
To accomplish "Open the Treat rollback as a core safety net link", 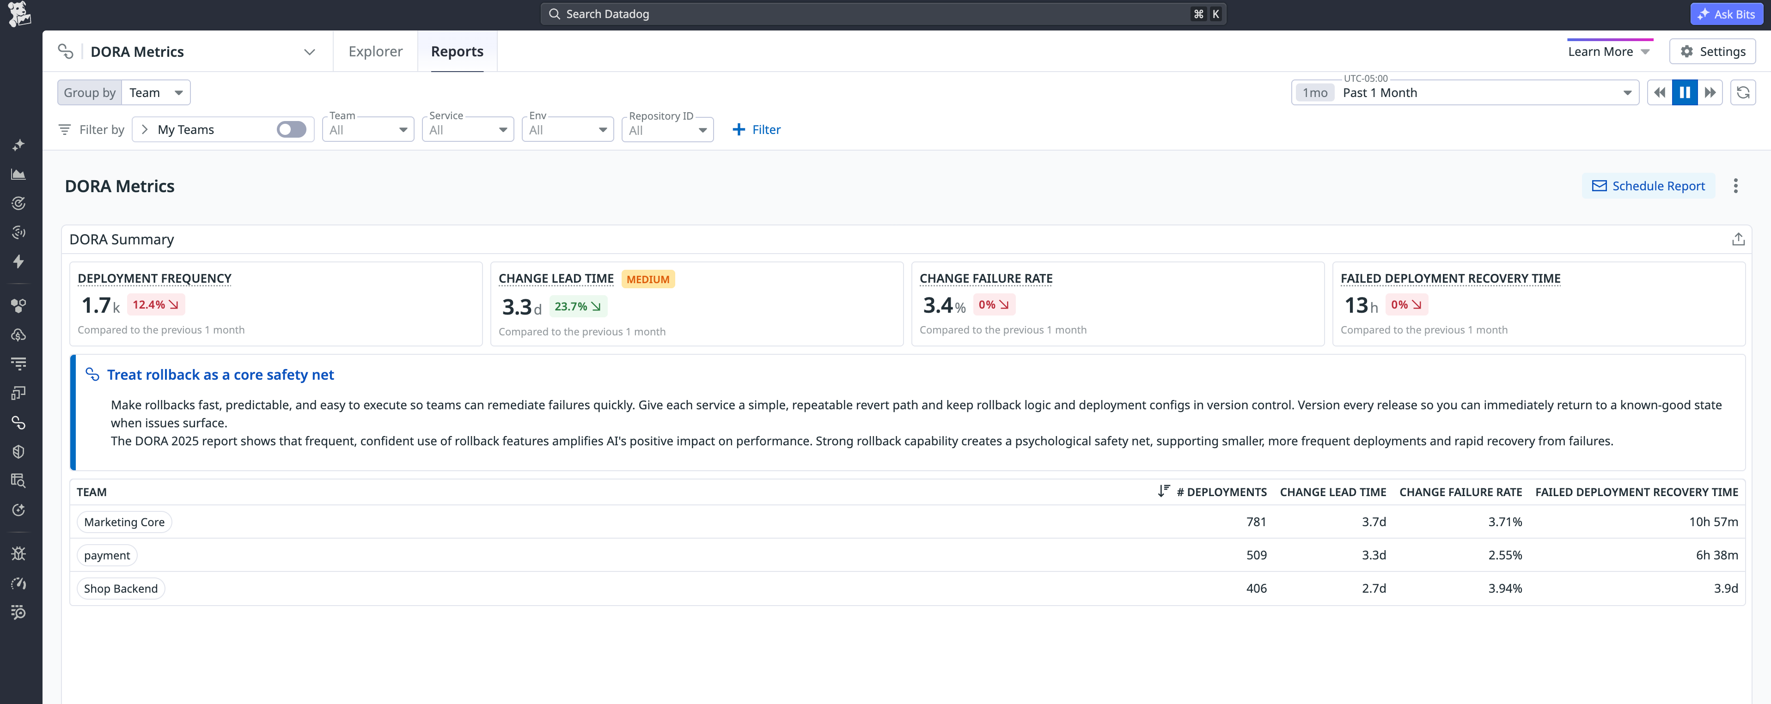I will pyautogui.click(x=220, y=375).
